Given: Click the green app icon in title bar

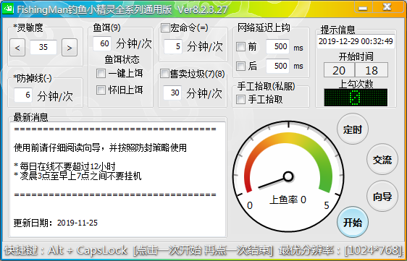Looking at the screenshot, I should [x=8, y=9].
